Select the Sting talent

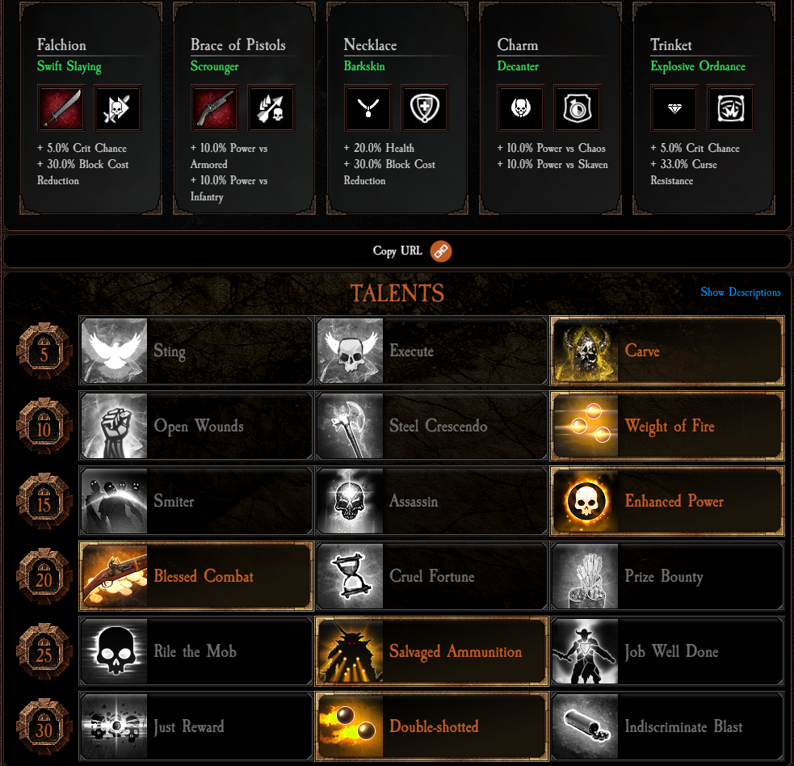[x=196, y=351]
